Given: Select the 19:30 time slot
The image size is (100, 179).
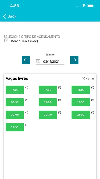Looking at the screenshot, I should [81, 102].
